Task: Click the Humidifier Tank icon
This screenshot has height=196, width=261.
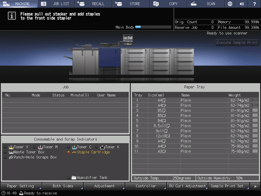Action: 74,177
